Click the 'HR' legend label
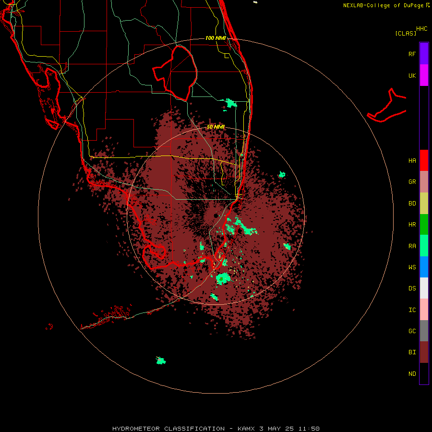Image resolution: width=432 pixels, height=432 pixels. (x=412, y=225)
